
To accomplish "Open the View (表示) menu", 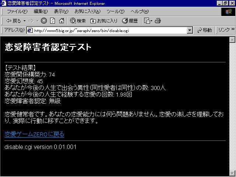I will tap(61, 11).
